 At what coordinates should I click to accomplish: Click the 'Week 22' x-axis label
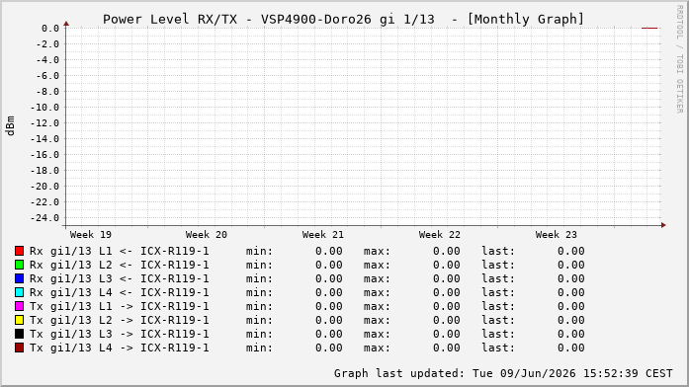point(440,235)
